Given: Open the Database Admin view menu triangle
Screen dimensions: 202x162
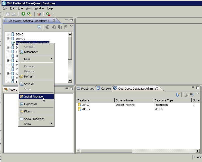Looking at the screenshot, I should (198, 94).
